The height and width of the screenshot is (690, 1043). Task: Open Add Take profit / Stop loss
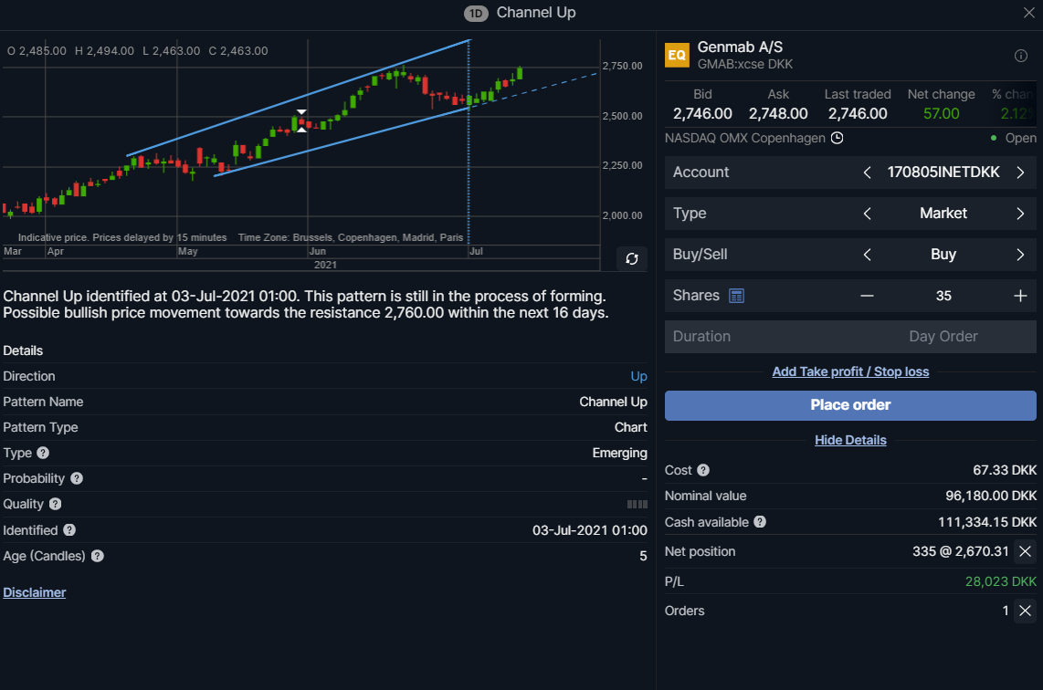pos(850,371)
